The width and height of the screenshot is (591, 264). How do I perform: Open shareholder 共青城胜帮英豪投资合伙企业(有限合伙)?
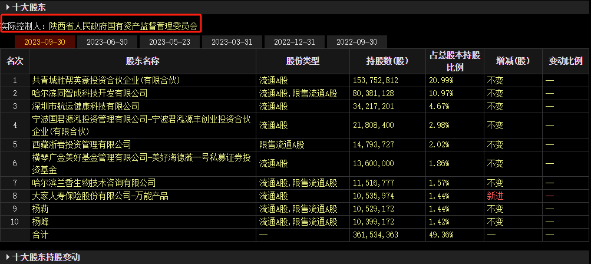point(106,80)
